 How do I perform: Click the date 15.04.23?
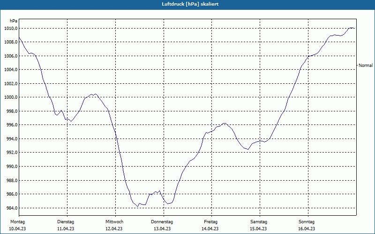click(258, 229)
